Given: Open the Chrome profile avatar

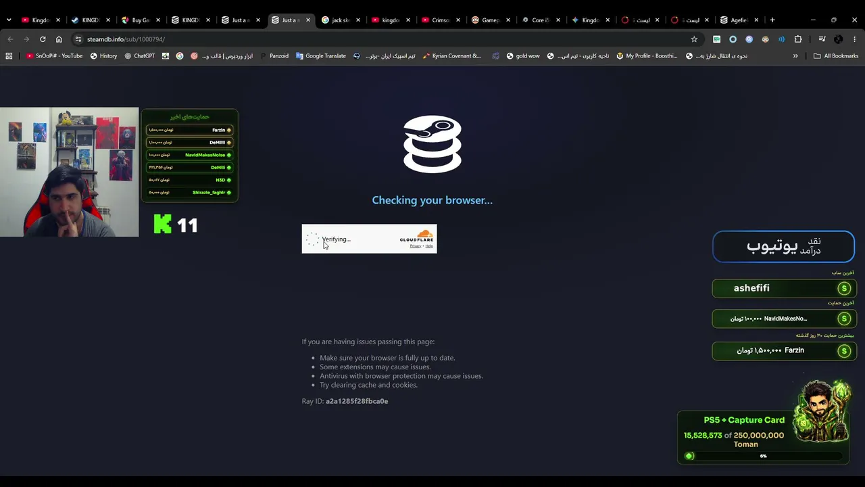Looking at the screenshot, I should click(838, 39).
